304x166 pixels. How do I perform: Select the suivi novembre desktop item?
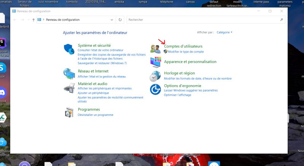(x=48, y=2)
